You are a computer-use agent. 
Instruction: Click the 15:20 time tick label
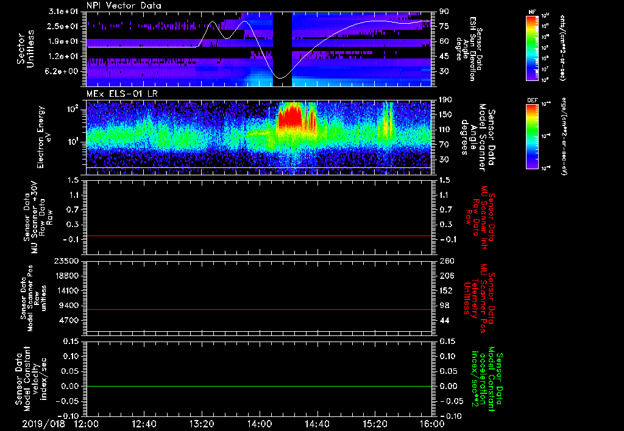375,424
